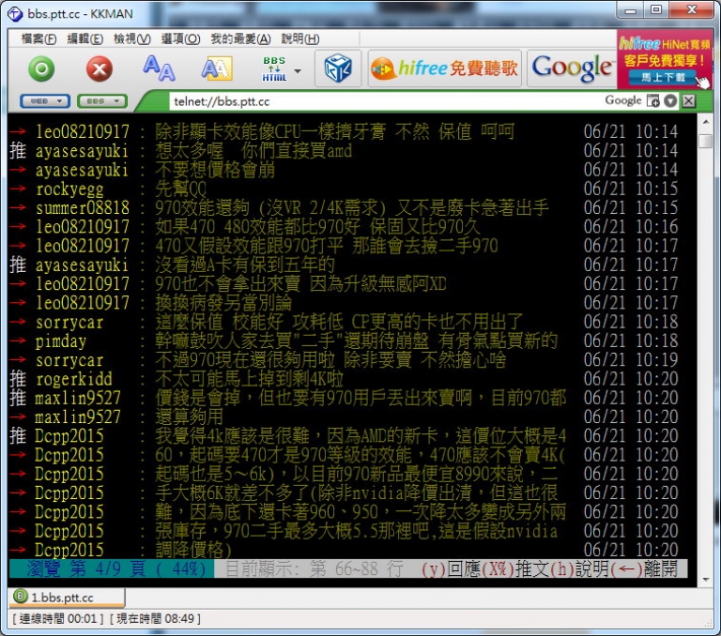Image resolution: width=721 pixels, height=636 pixels.
Task: Open the hifree free music banner
Action: point(445,68)
